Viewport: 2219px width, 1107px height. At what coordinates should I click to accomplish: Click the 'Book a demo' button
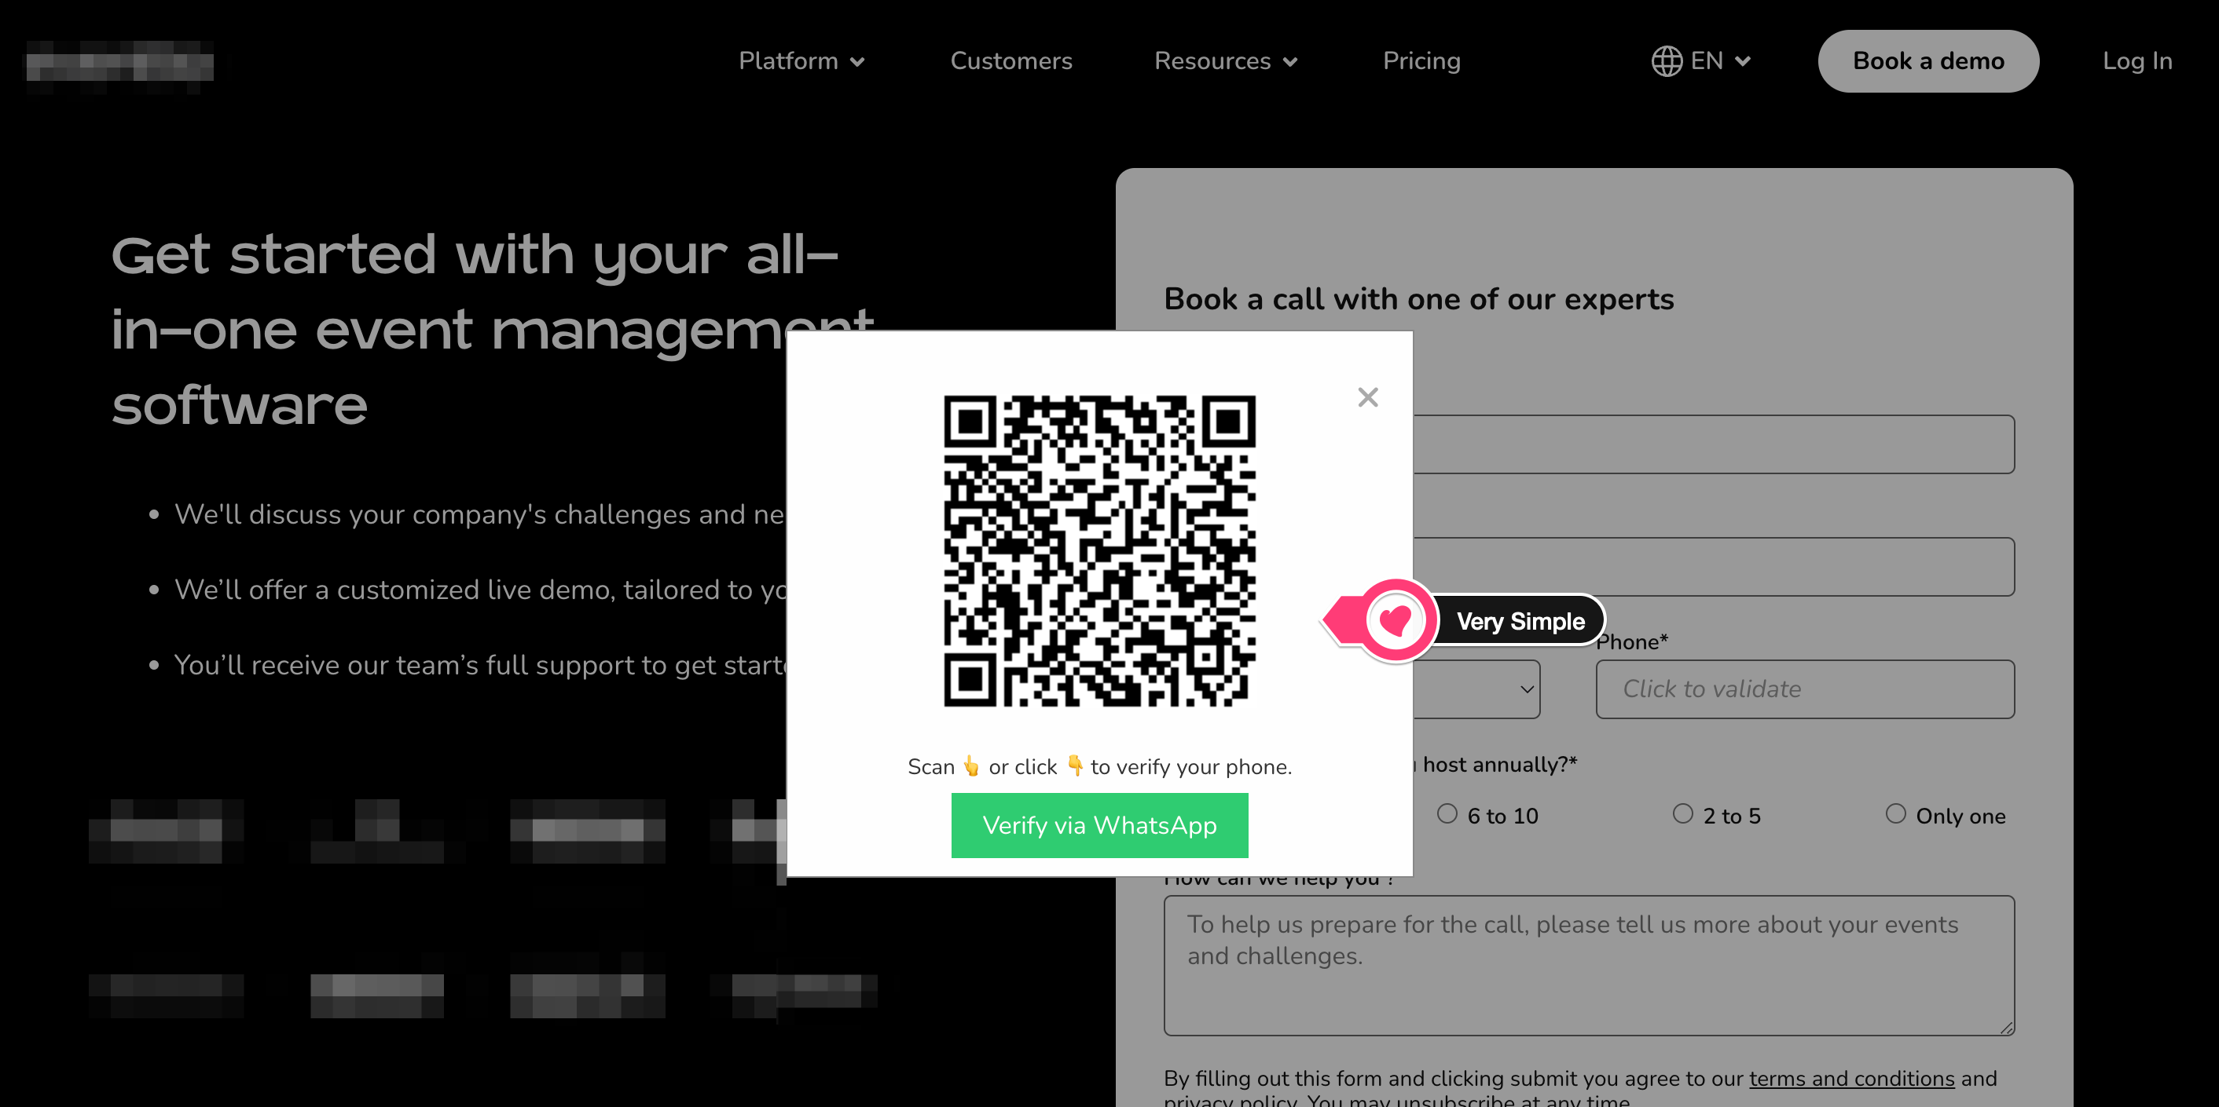tap(1931, 62)
